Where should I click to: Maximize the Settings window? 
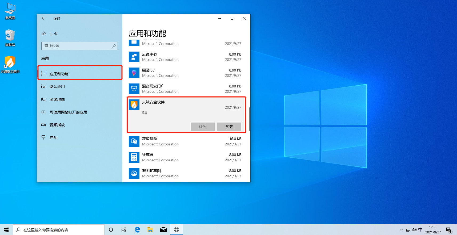click(232, 18)
